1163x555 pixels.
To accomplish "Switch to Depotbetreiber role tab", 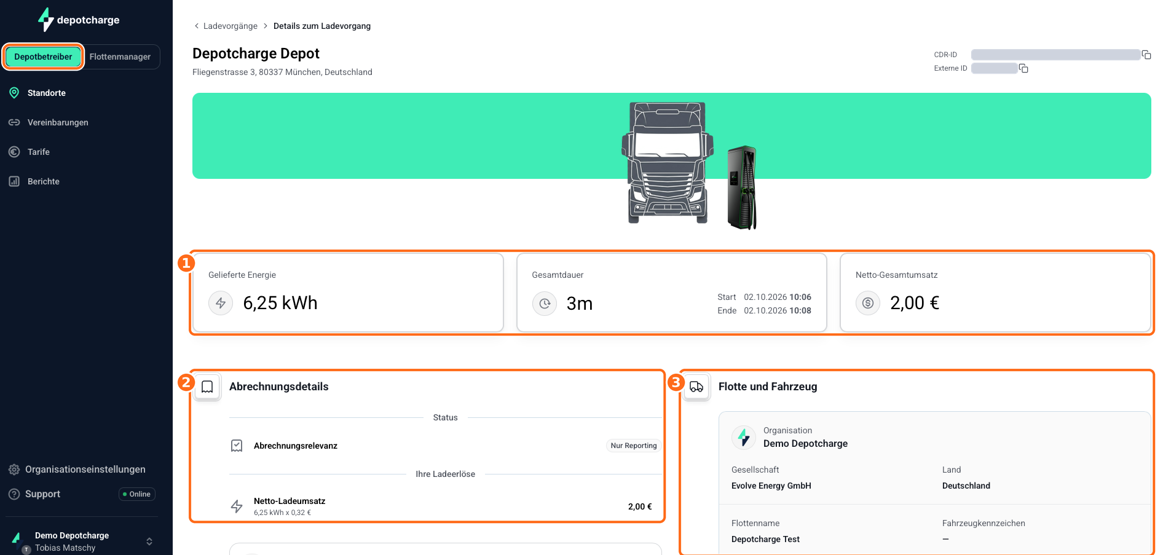I will [43, 57].
